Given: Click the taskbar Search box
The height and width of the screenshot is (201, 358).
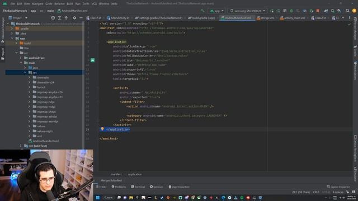Looking at the screenshot, I should (109, 198).
